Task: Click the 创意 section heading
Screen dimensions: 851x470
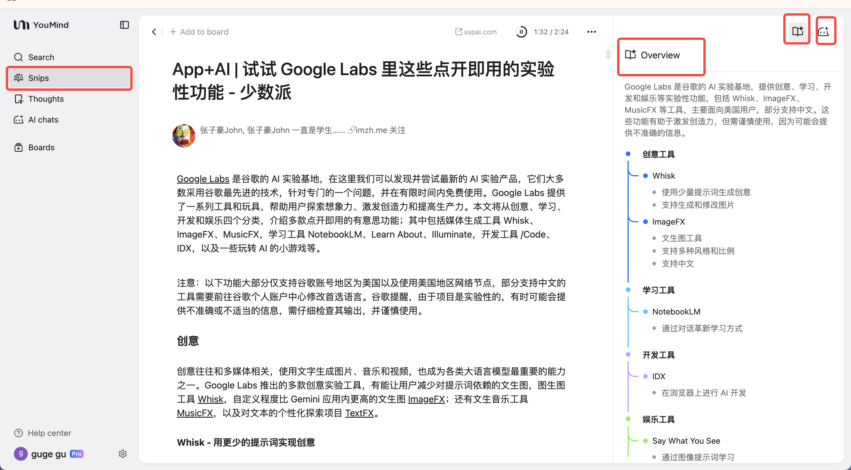Action: tap(188, 341)
